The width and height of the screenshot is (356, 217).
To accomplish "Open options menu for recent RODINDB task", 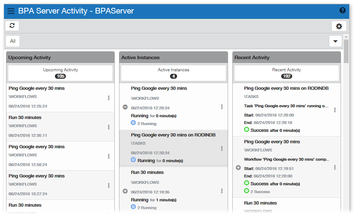I will (x=335, y=110).
